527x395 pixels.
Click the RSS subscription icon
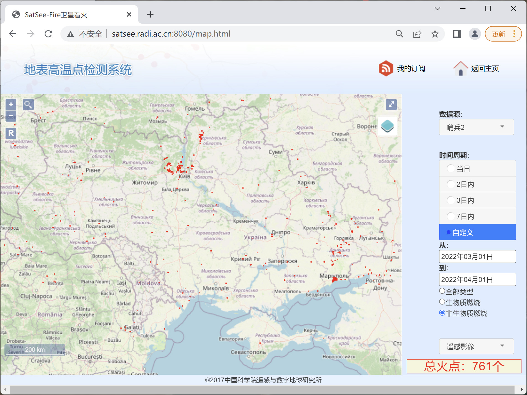(386, 68)
